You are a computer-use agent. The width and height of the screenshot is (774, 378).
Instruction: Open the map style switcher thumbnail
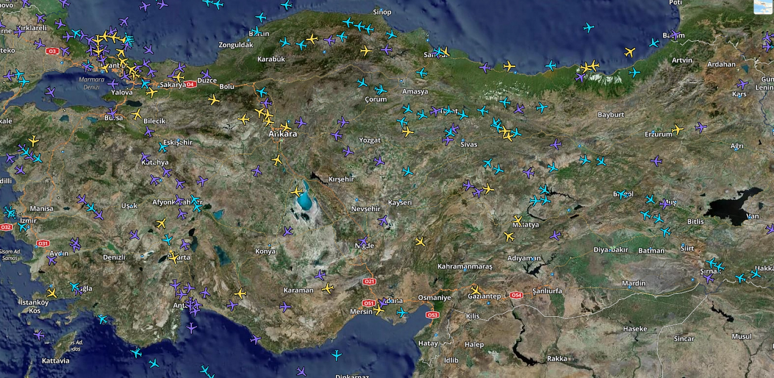763,6
